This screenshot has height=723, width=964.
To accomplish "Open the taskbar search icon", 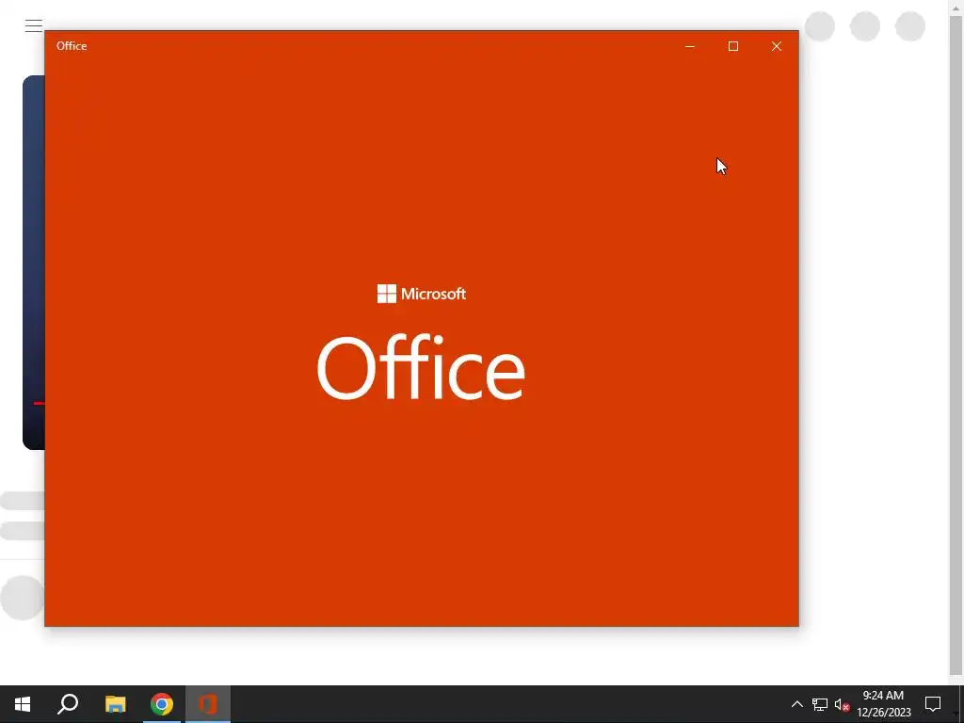I will click(68, 704).
